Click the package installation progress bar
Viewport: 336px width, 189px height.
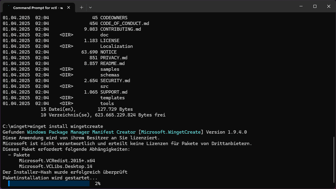[x=49, y=184]
